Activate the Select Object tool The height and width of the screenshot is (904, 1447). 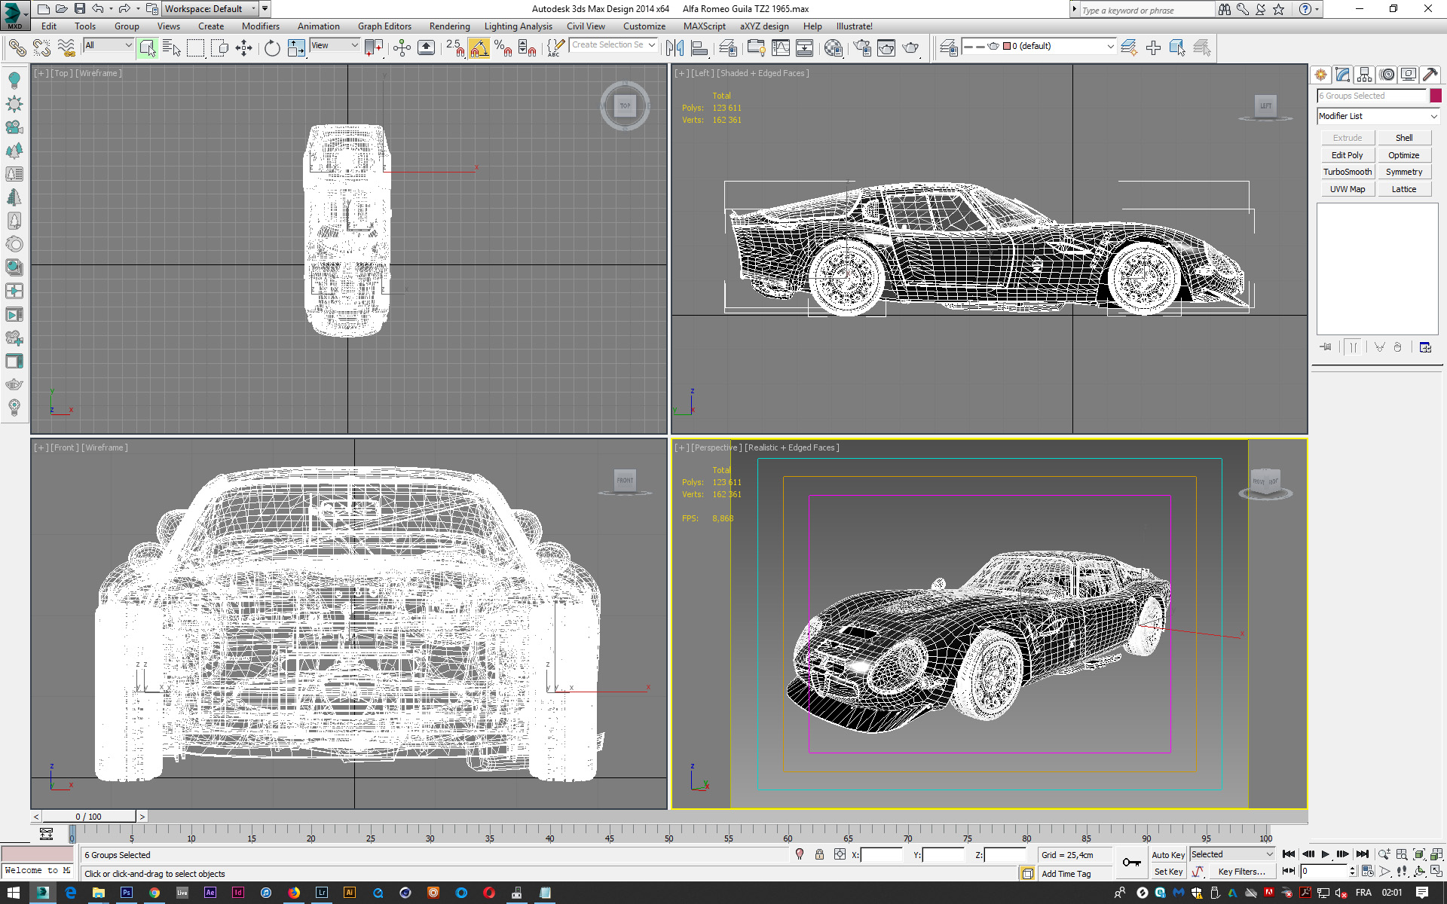148,48
